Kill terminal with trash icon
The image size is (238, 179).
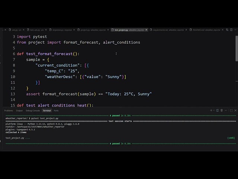[x=222, y=110]
